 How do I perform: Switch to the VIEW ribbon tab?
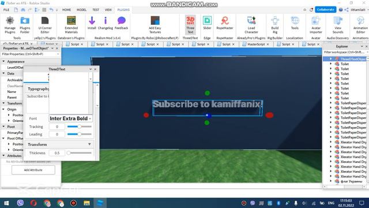(108, 10)
